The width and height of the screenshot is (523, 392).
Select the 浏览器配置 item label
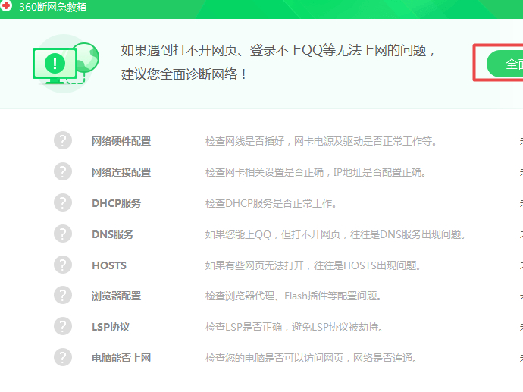[117, 296]
